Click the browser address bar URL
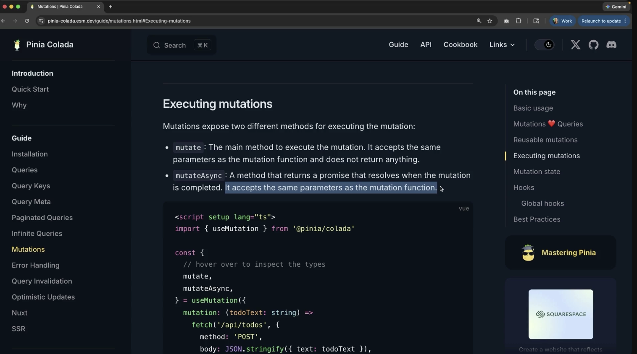The height and width of the screenshot is (354, 637). 119,21
